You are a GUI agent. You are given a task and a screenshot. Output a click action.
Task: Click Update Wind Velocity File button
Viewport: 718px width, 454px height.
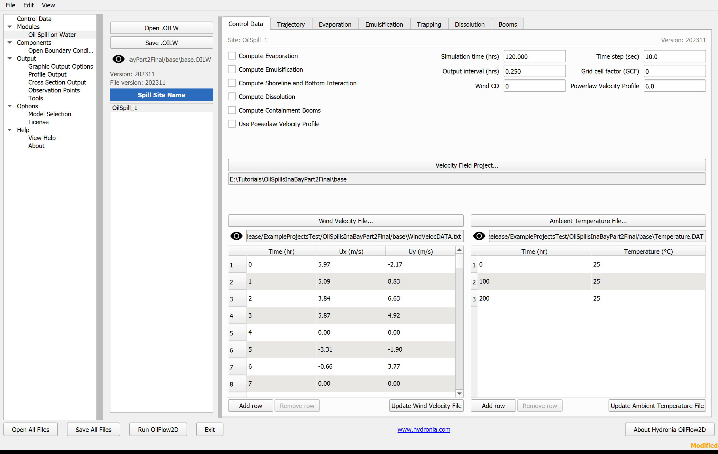(x=426, y=406)
